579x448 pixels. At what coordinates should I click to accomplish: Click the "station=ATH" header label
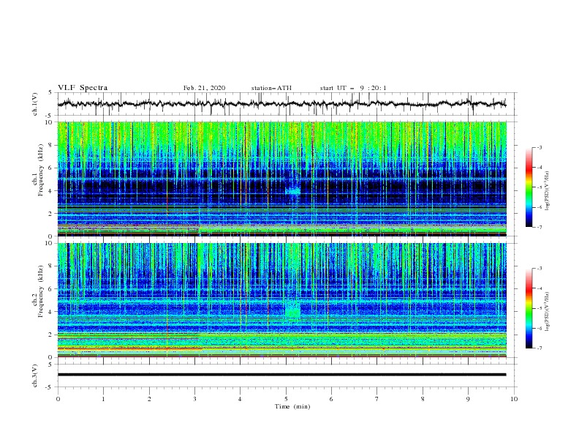[x=271, y=88]
